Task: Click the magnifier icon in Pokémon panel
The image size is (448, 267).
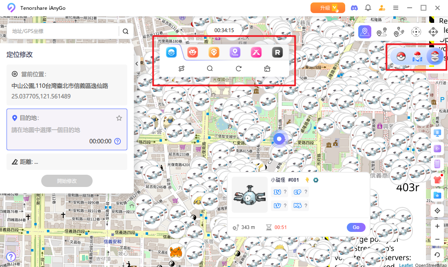Action: (x=210, y=69)
